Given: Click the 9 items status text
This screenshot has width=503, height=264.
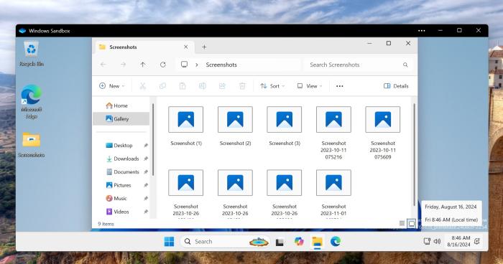Looking at the screenshot, I should coord(106,224).
